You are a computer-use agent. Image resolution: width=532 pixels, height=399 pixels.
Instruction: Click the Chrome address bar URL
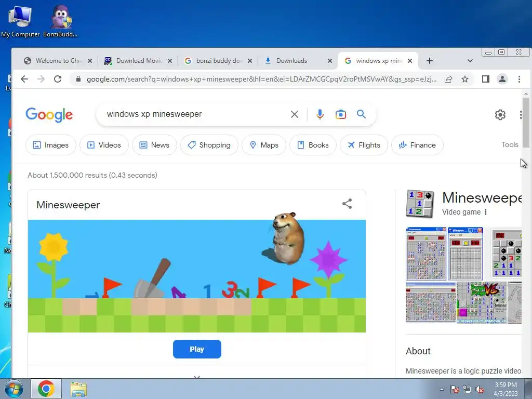pos(261,79)
